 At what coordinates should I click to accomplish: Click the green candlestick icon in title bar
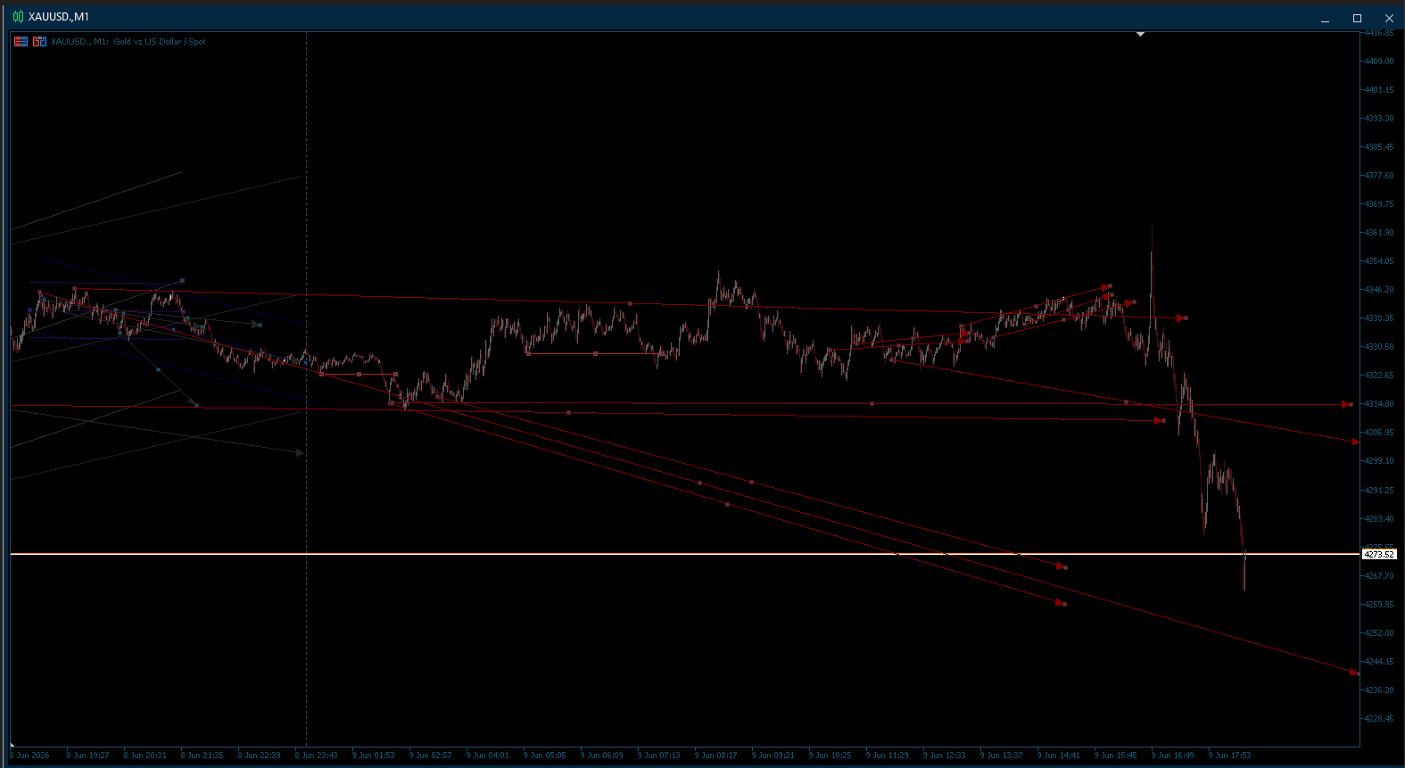[x=18, y=16]
